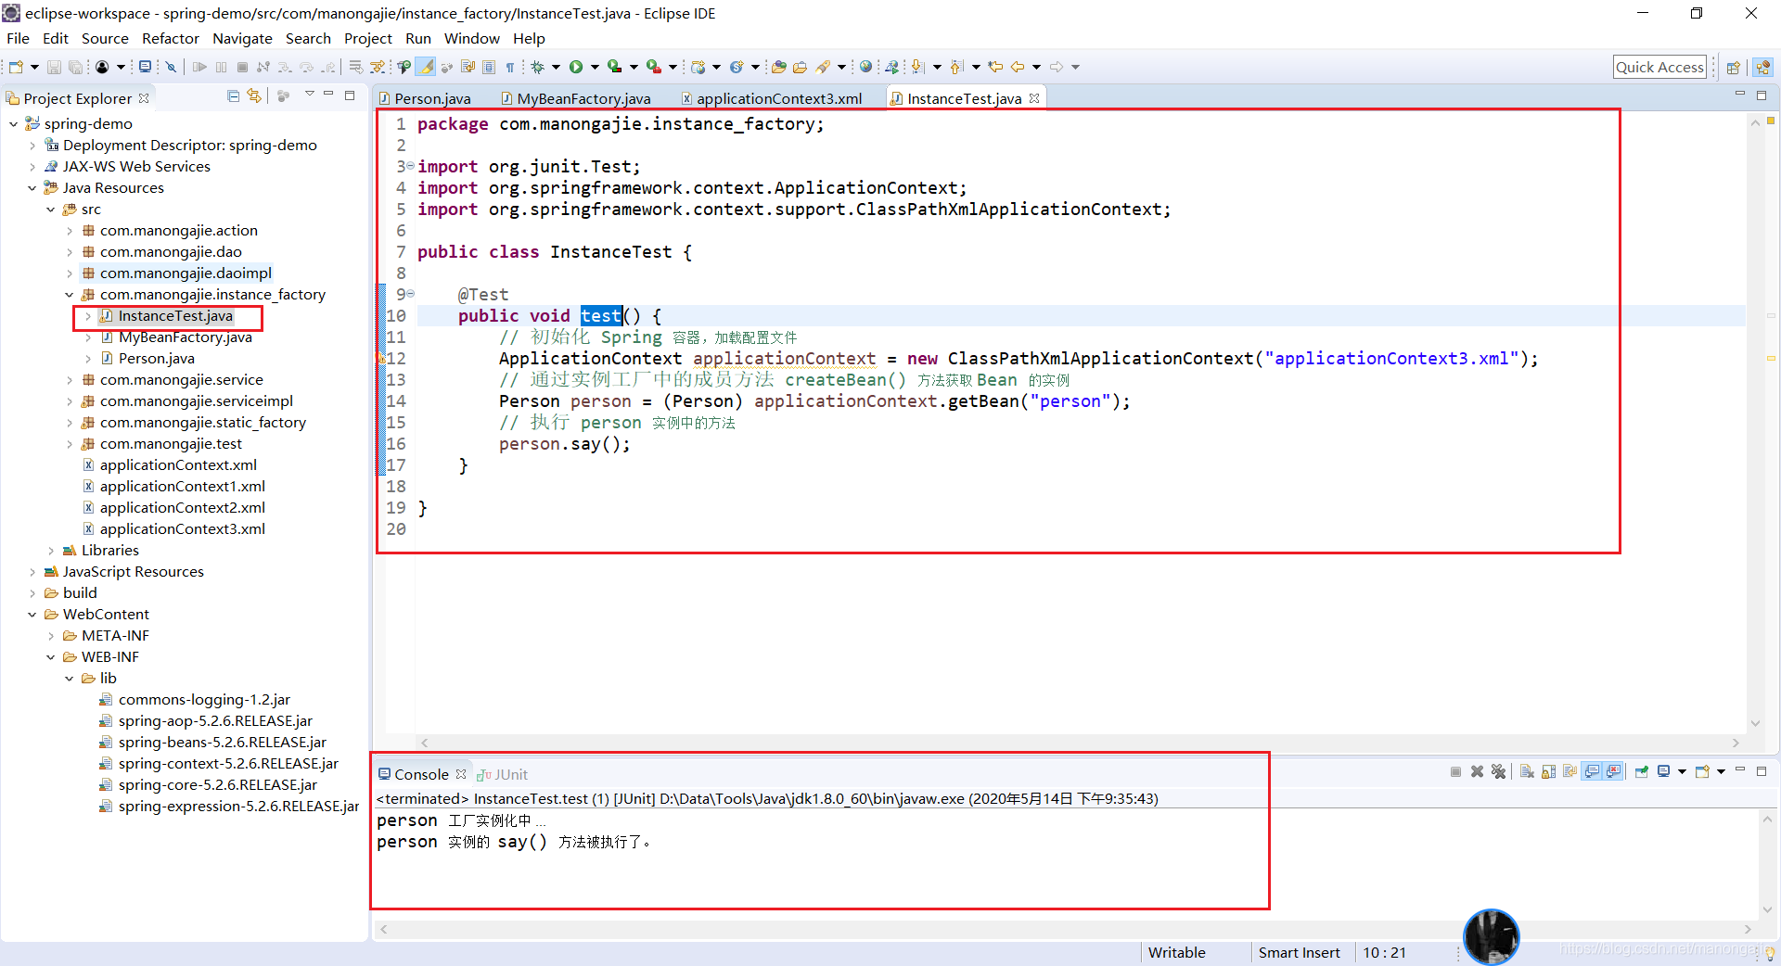Maximize the editor area

click(x=1761, y=95)
